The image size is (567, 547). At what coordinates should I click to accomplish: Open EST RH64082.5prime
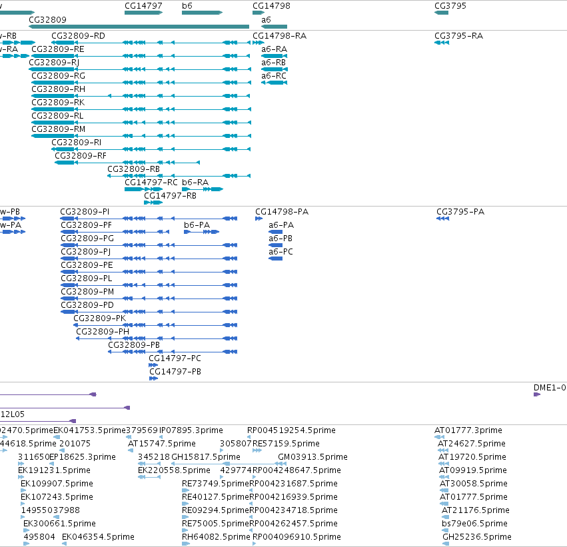click(x=186, y=544)
